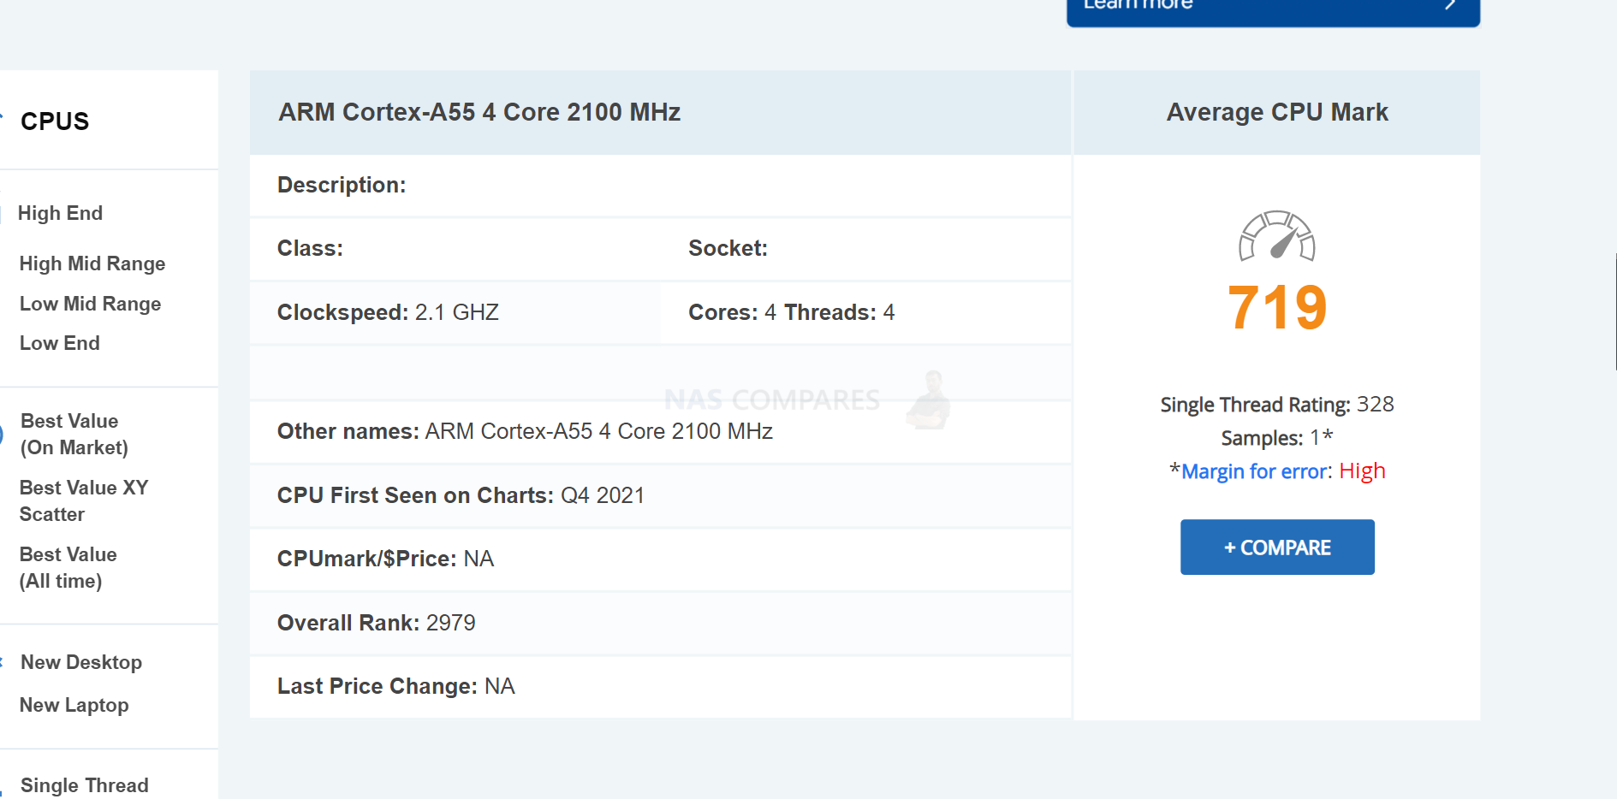Open Best Value XY Scatter link
This screenshot has width=1617, height=799.
(84, 500)
